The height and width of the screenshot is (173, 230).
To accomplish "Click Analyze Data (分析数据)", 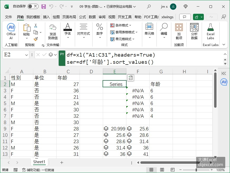I will pos(194,31).
